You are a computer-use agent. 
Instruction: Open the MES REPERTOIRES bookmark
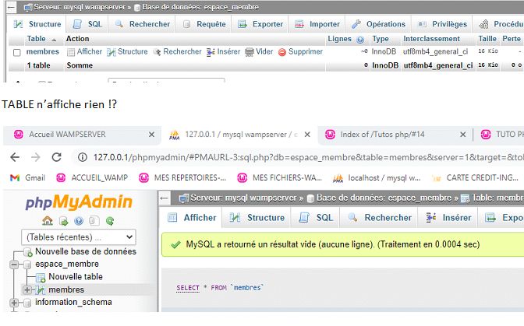[182, 177]
